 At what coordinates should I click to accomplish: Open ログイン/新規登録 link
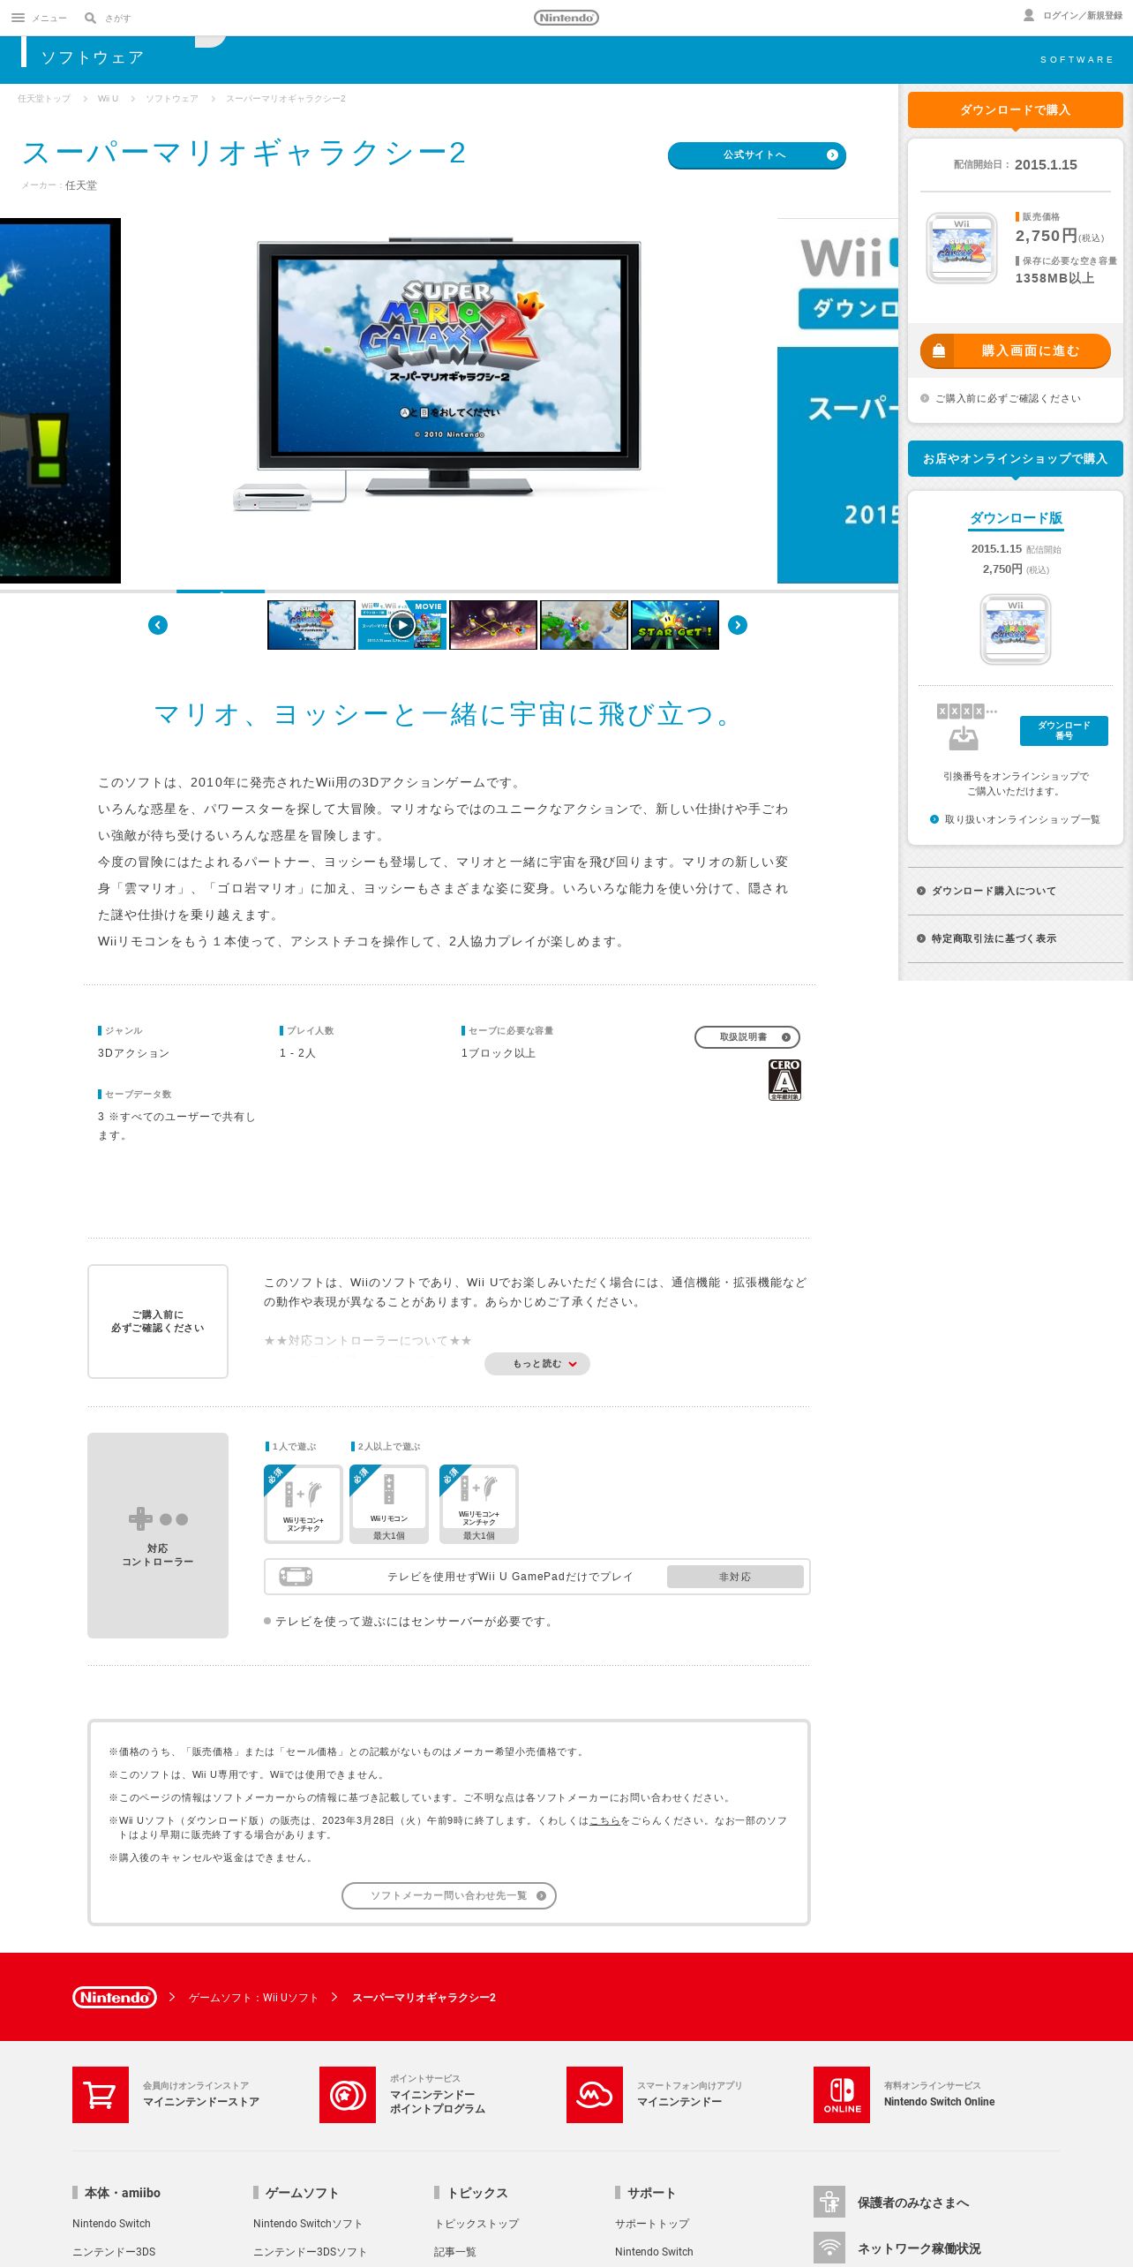pyautogui.click(x=1083, y=16)
